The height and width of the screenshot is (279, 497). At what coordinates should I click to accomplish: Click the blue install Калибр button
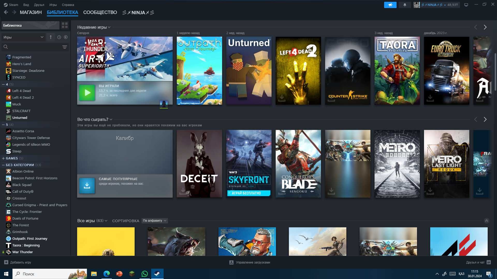(87, 185)
